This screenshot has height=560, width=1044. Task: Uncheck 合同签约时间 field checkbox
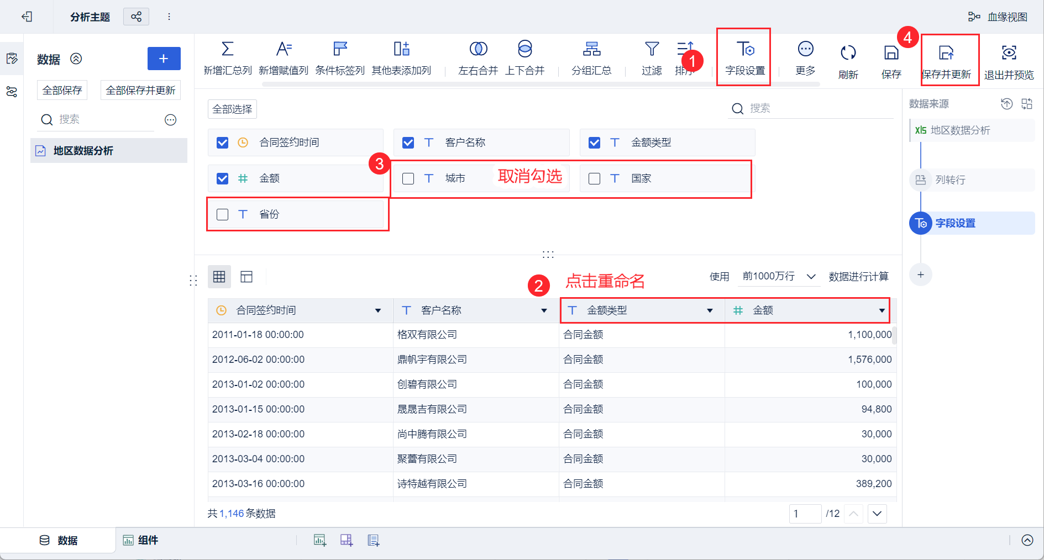pyautogui.click(x=223, y=142)
